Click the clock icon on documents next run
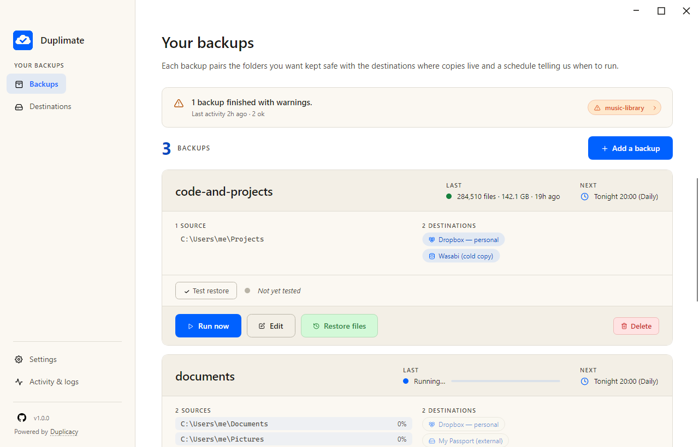 coord(584,381)
